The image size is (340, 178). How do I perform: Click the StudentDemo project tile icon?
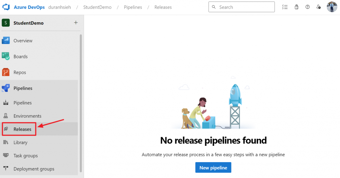(6, 23)
